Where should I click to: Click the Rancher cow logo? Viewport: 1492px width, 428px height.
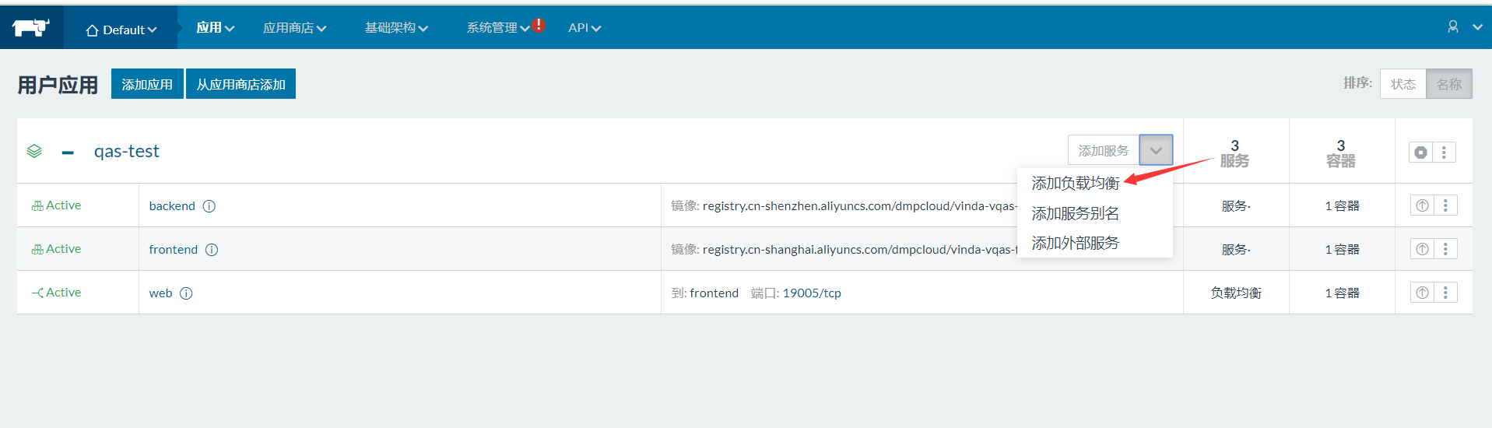[31, 28]
